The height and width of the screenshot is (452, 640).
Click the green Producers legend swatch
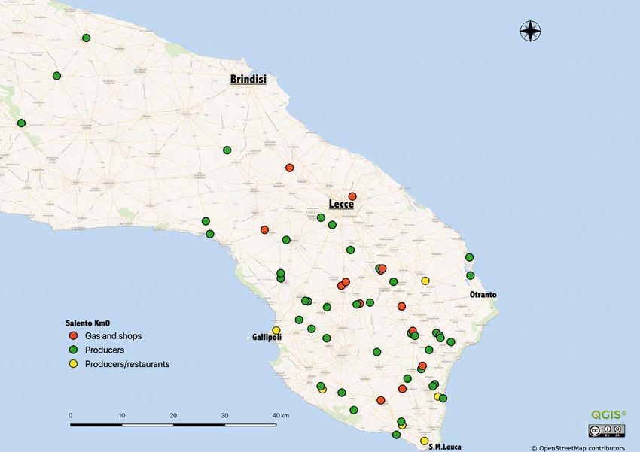coord(74,350)
